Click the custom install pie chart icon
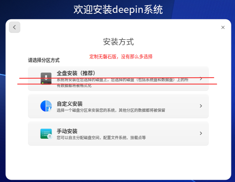Screen dimensions: 235x182 click(x=46, y=106)
